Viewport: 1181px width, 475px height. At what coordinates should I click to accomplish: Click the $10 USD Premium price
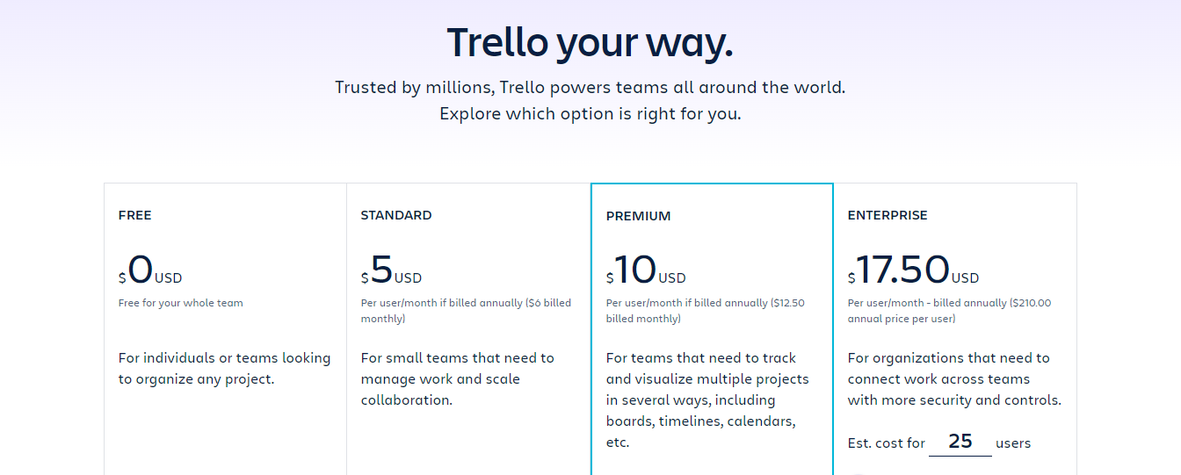coord(646,270)
